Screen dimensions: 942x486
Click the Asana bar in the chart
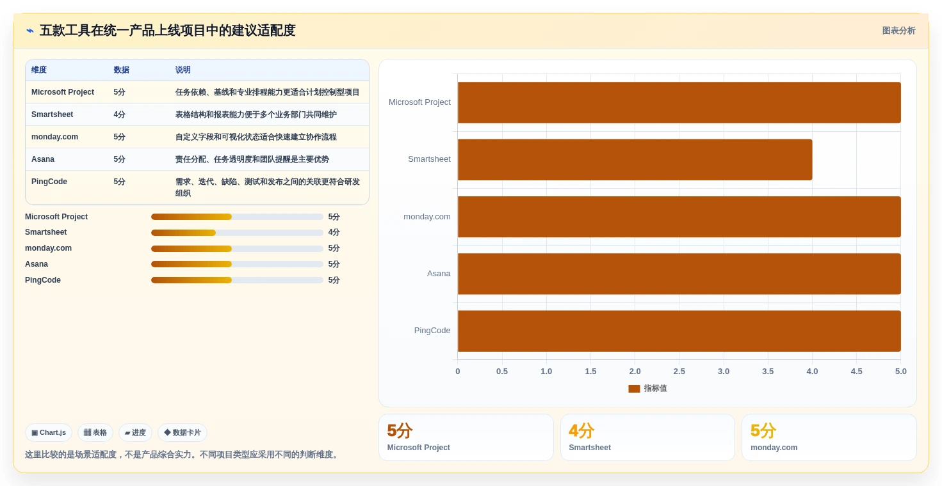679,274
